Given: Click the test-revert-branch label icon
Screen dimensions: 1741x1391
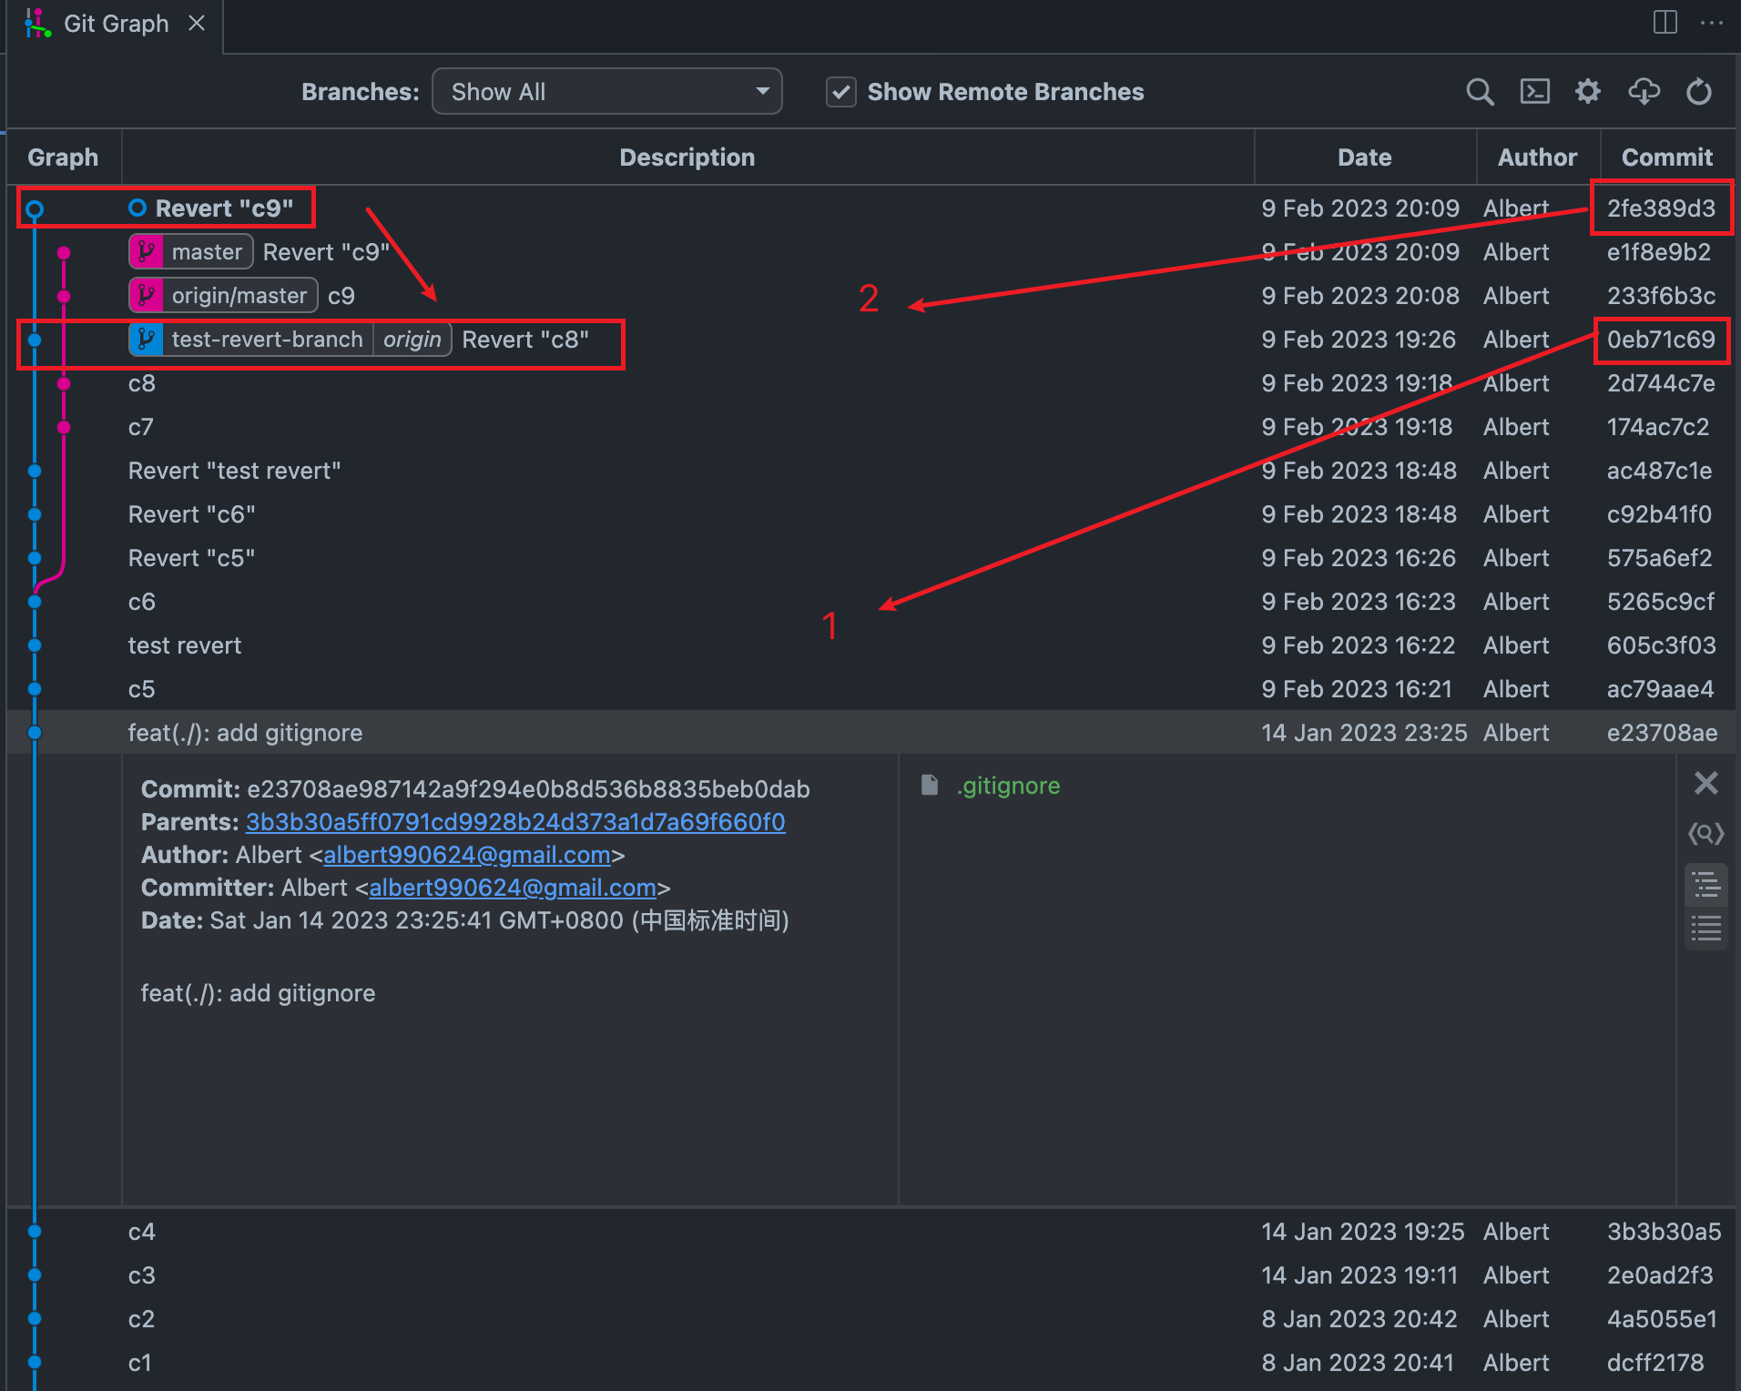Looking at the screenshot, I should [x=147, y=340].
